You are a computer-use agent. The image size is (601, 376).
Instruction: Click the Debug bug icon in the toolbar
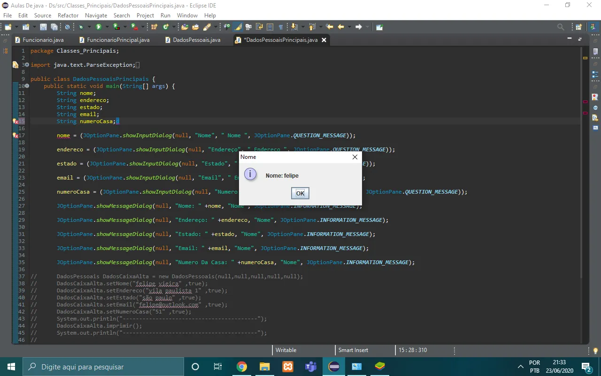(x=81, y=27)
